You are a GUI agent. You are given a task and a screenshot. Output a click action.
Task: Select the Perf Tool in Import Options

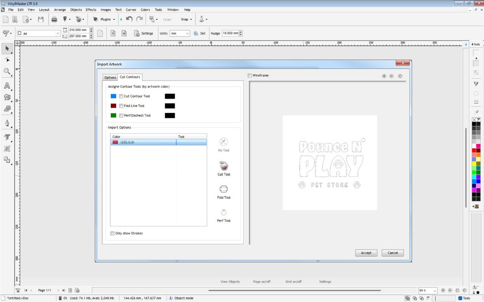pos(223,213)
